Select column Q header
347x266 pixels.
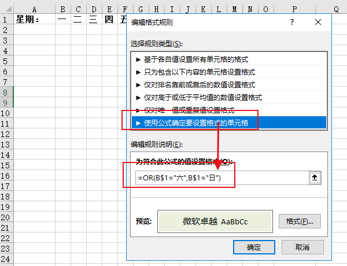pyautogui.click(x=336, y=9)
